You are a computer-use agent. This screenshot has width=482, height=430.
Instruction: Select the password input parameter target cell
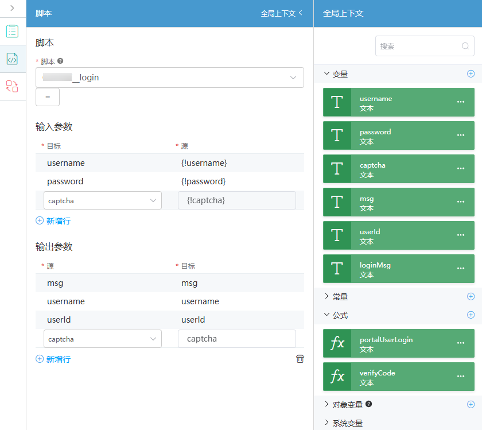point(103,181)
